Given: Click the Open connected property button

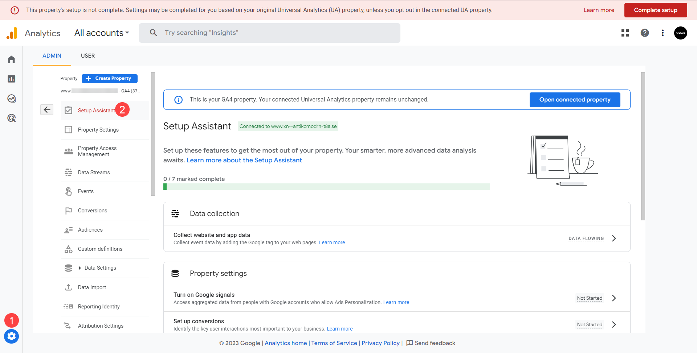Looking at the screenshot, I should coord(575,100).
